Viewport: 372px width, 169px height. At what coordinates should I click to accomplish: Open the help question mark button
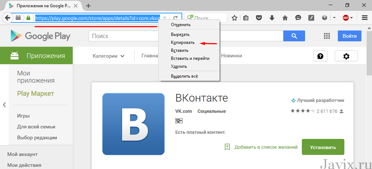point(320,56)
